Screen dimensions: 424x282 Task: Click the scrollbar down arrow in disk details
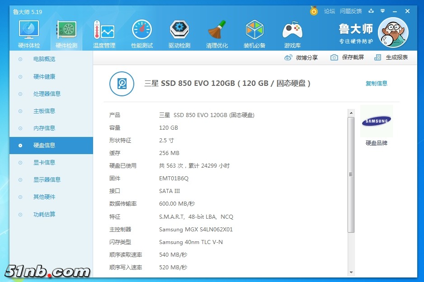pyautogui.click(x=351, y=273)
